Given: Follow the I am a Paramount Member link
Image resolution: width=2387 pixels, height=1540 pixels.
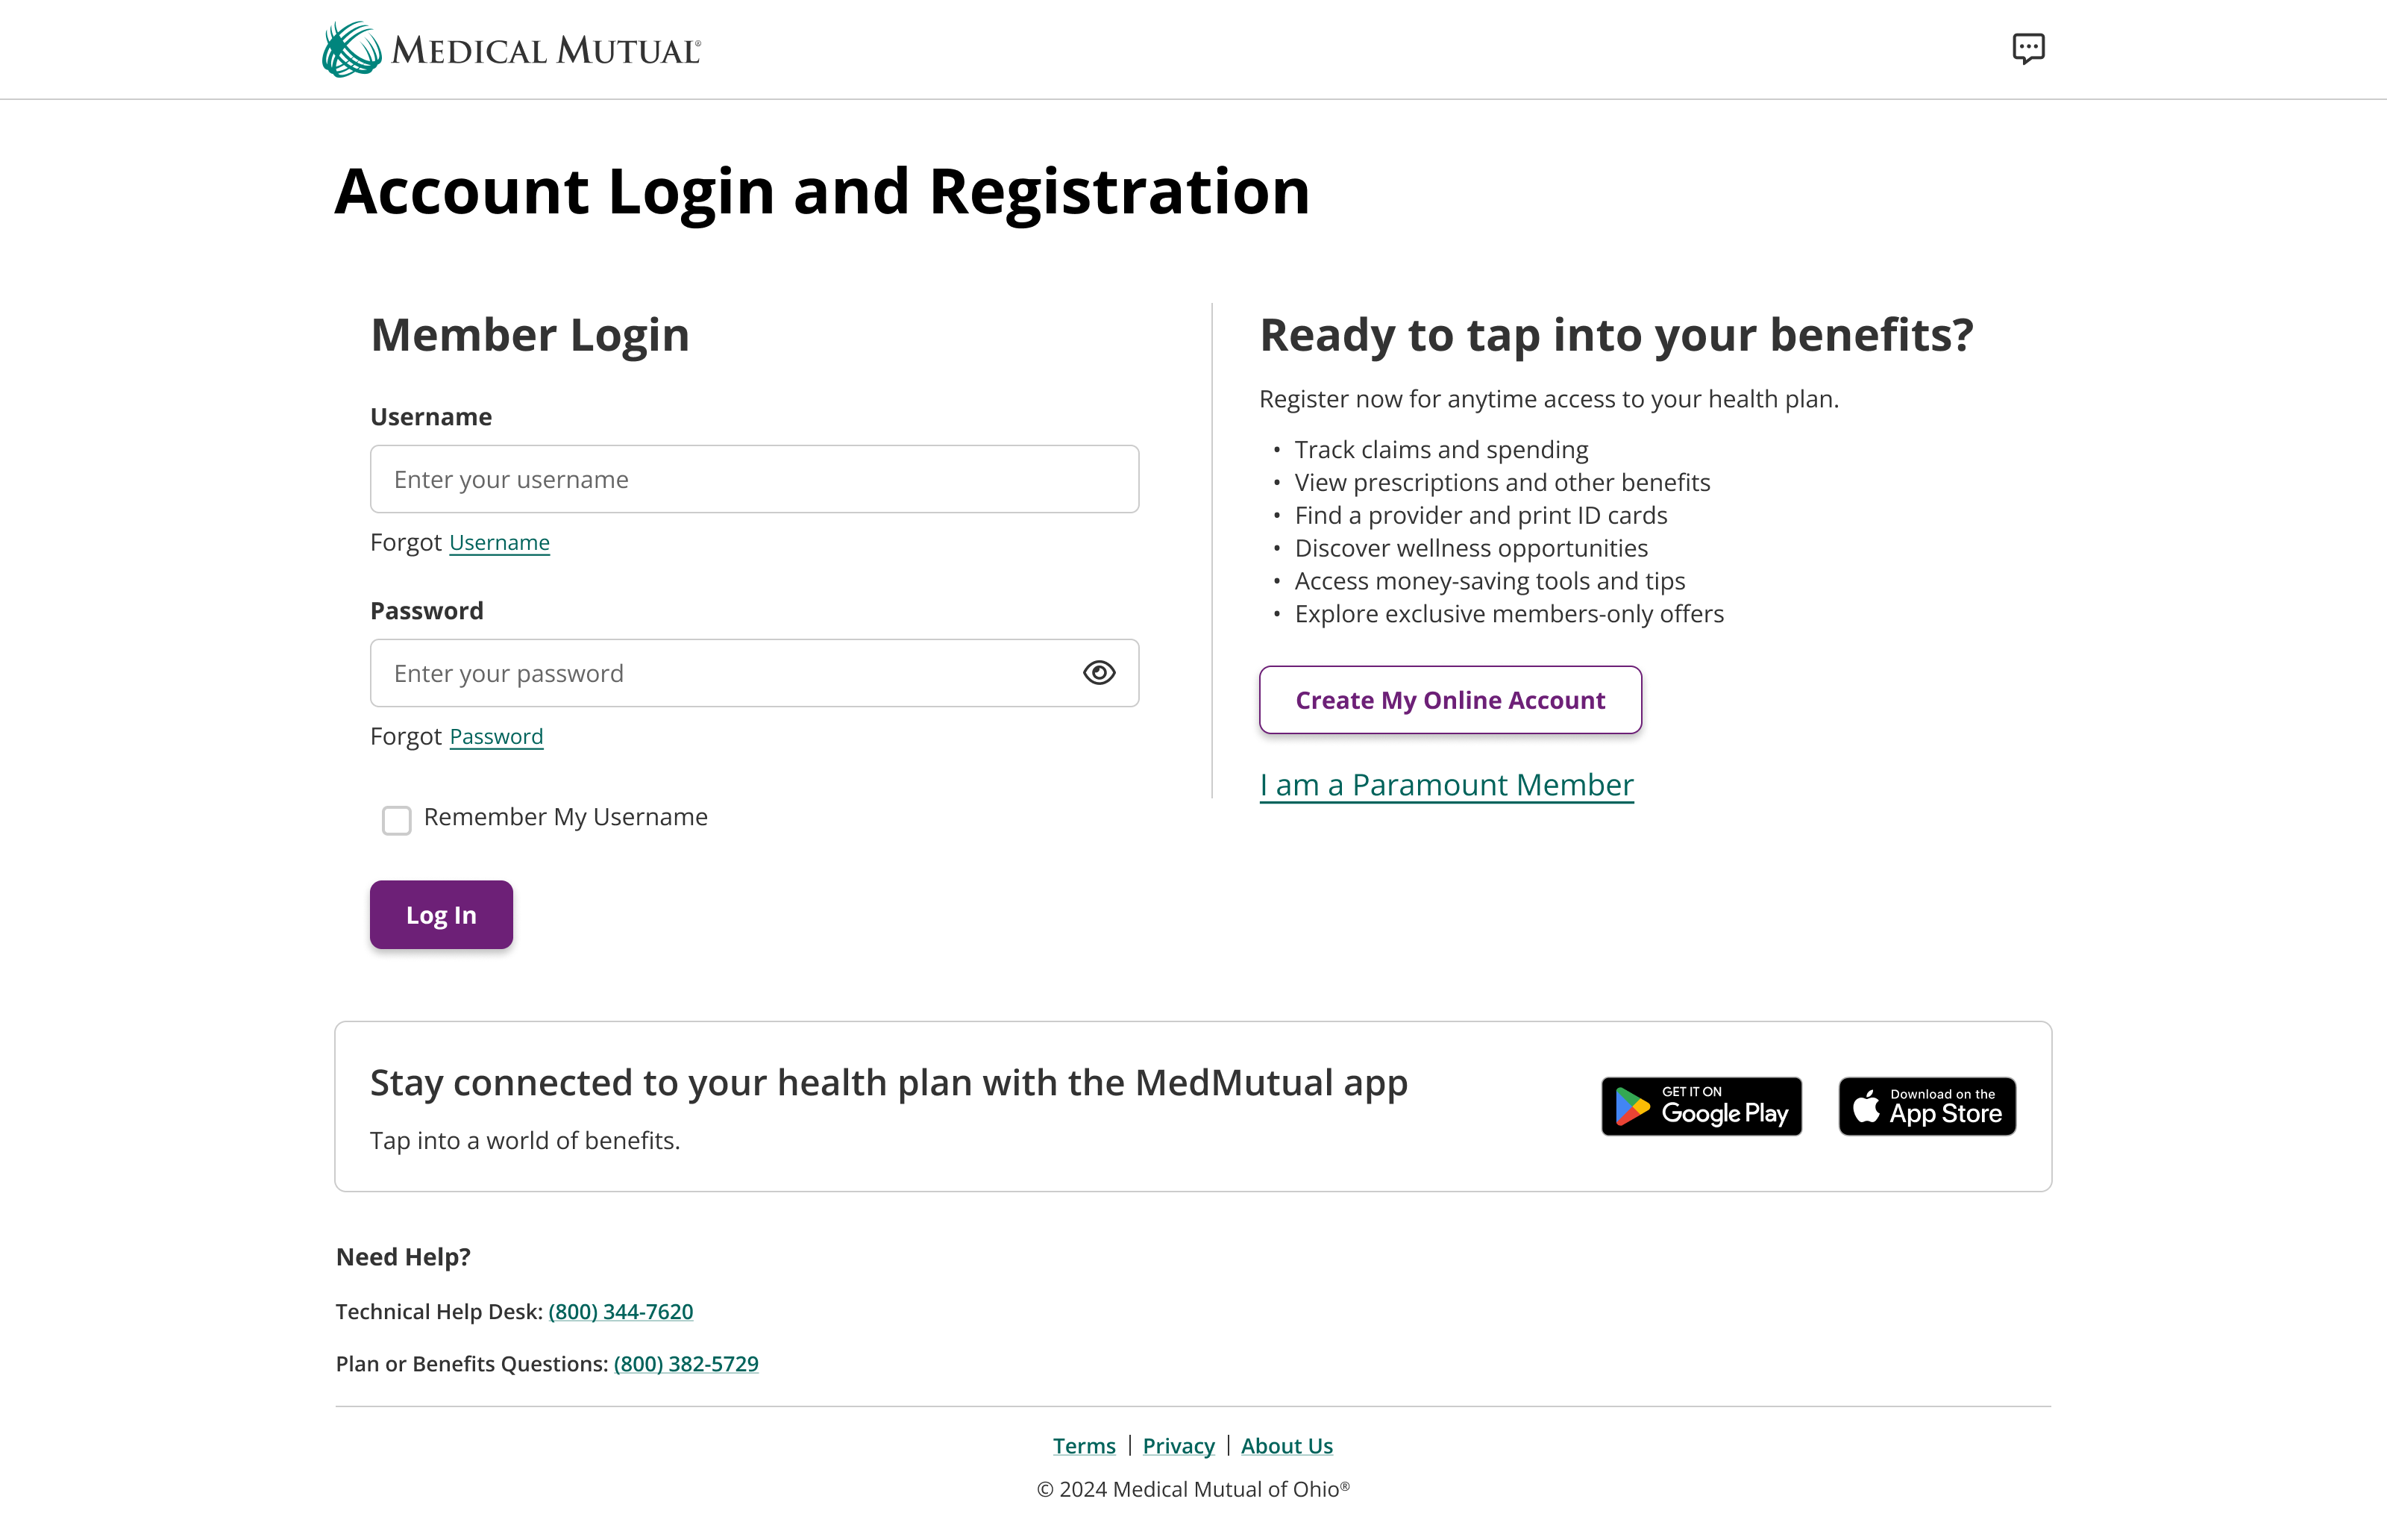Looking at the screenshot, I should tap(1446, 785).
